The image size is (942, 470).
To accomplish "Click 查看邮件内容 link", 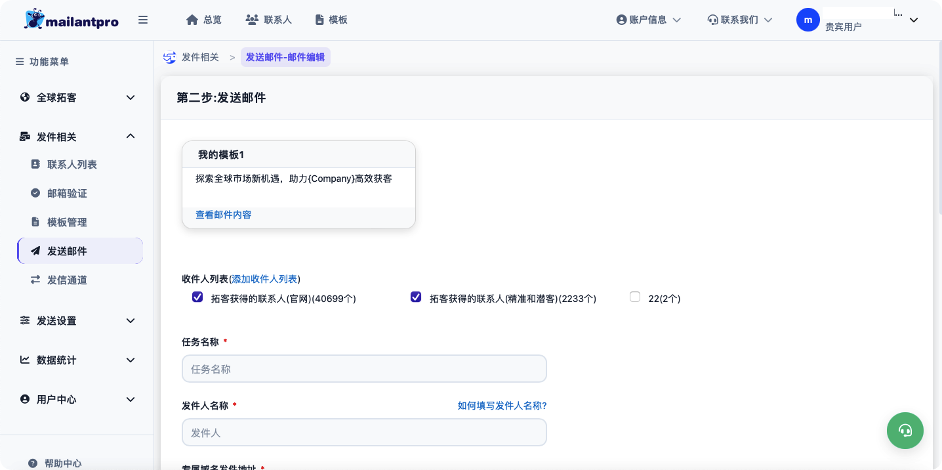I will coord(223,215).
